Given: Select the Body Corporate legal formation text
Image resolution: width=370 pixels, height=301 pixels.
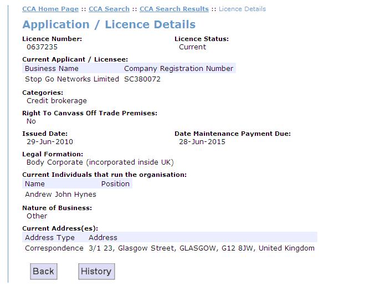Looking at the screenshot, I should pos(100,162).
